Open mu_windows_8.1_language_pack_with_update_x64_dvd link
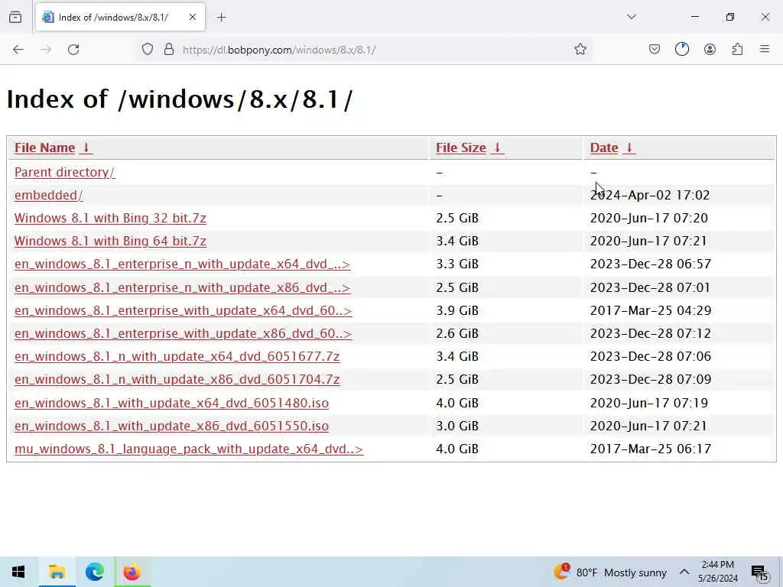The height and width of the screenshot is (587, 783). 189,449
